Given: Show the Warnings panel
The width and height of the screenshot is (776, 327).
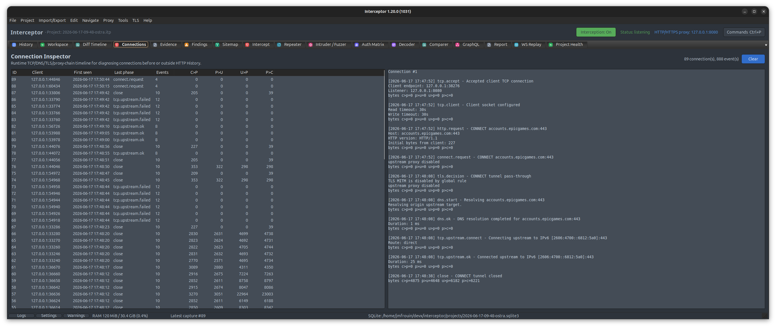Looking at the screenshot, I should (76, 316).
